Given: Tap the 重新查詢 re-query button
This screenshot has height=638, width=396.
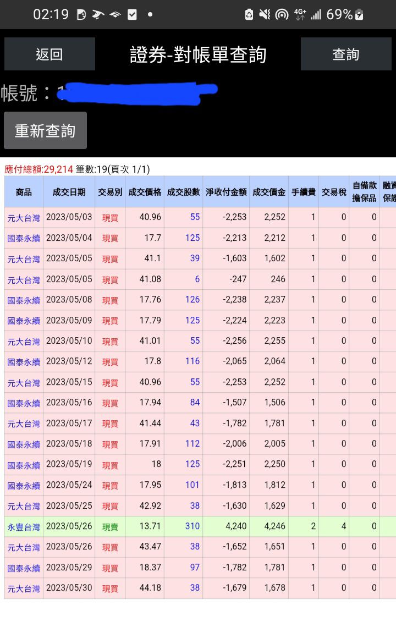Looking at the screenshot, I should coord(45,130).
